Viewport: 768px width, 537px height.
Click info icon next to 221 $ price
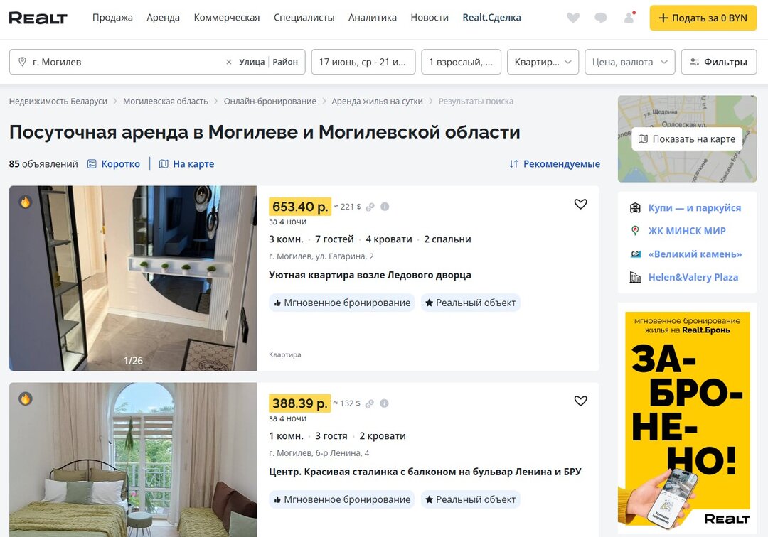click(385, 207)
